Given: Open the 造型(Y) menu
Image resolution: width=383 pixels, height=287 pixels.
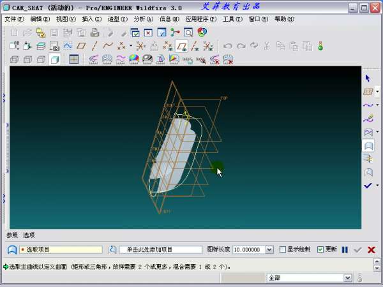Looking at the screenshot, I should tap(117, 19).
